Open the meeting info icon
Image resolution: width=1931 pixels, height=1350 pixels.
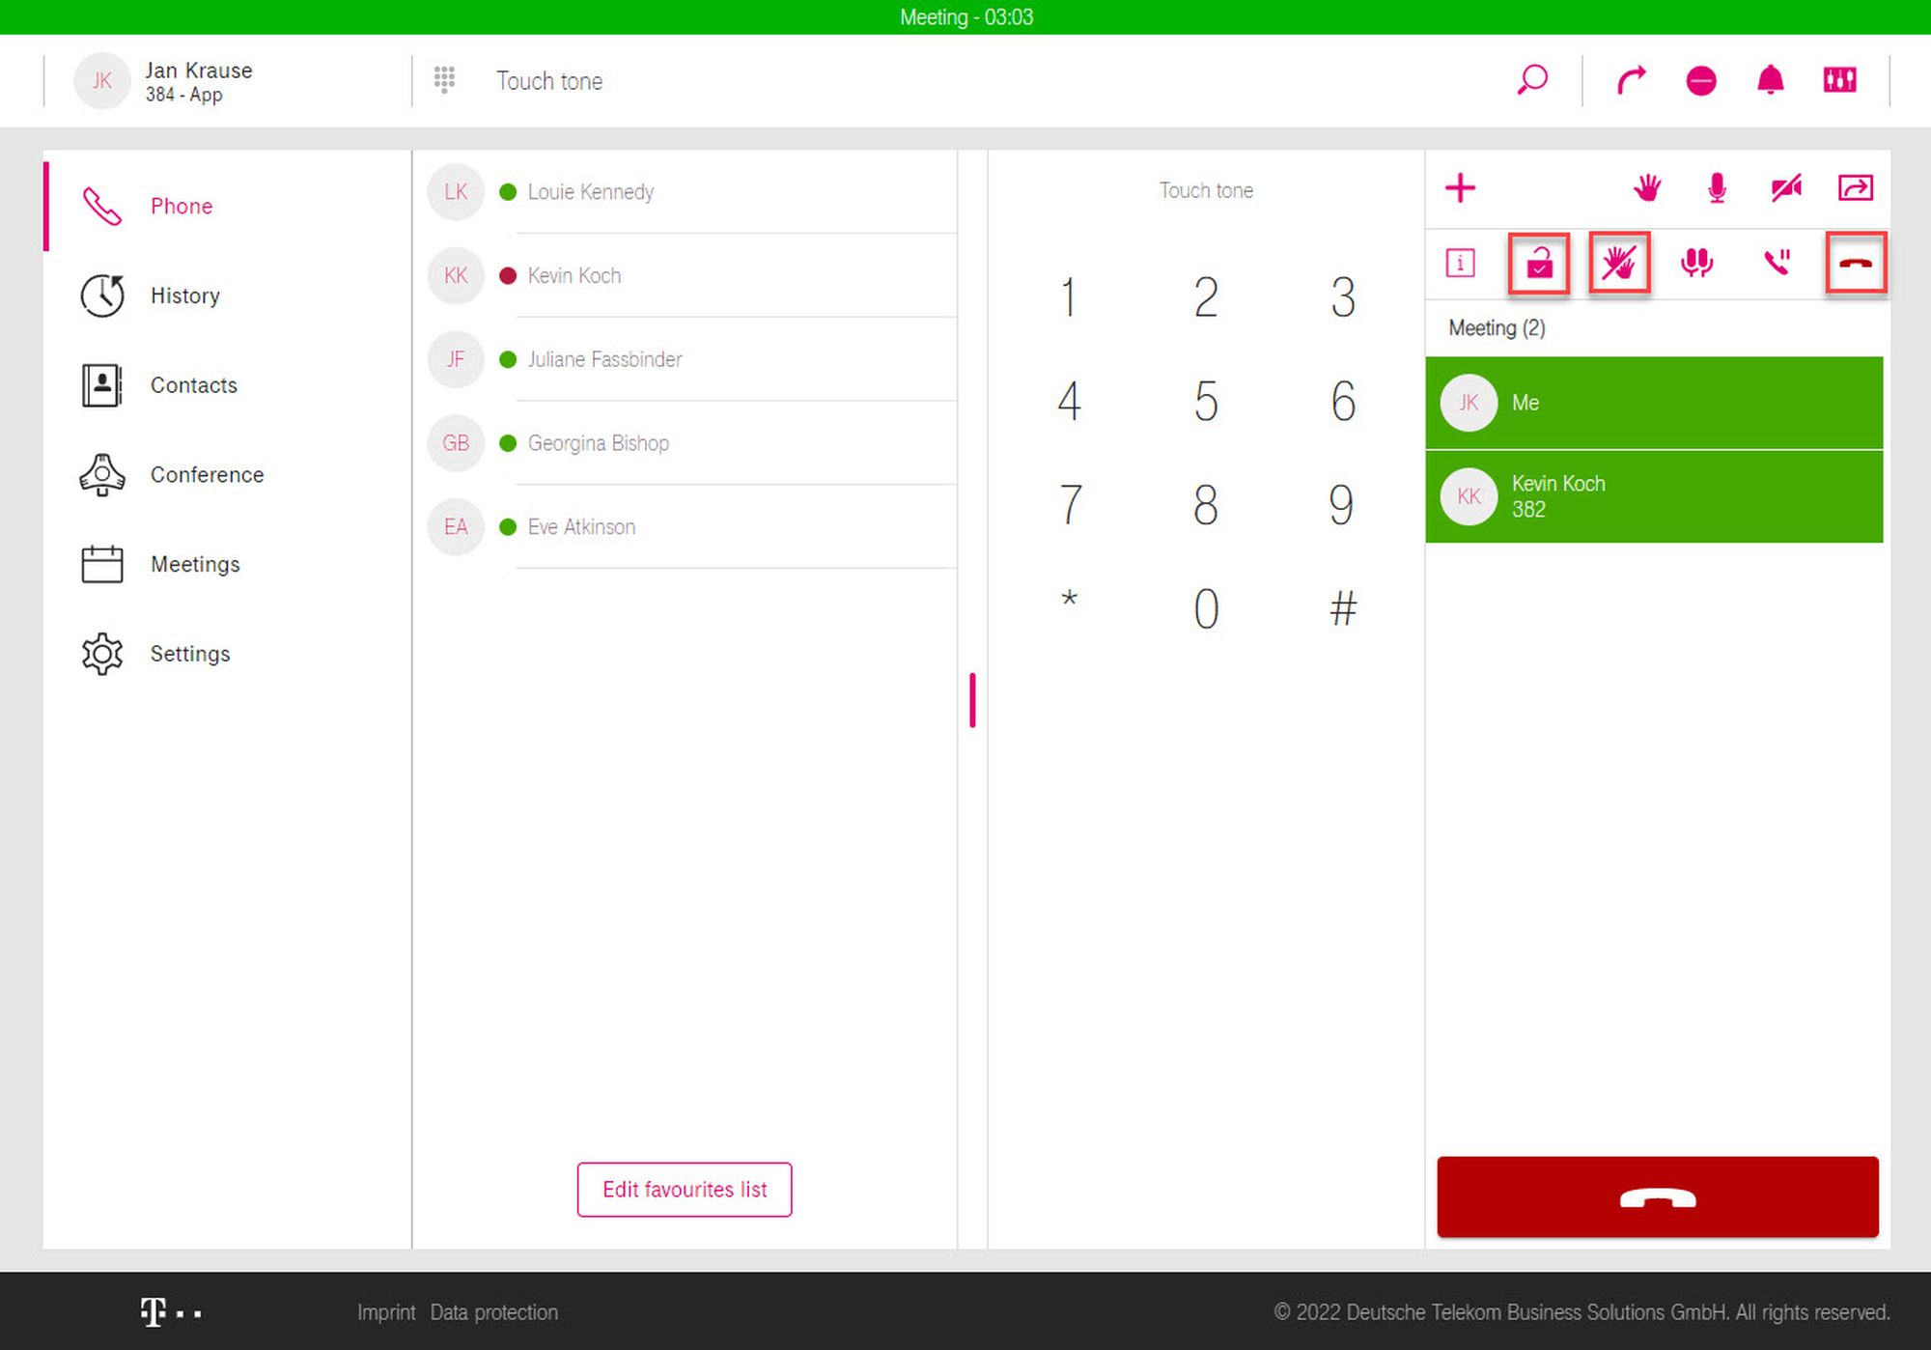point(1460,263)
